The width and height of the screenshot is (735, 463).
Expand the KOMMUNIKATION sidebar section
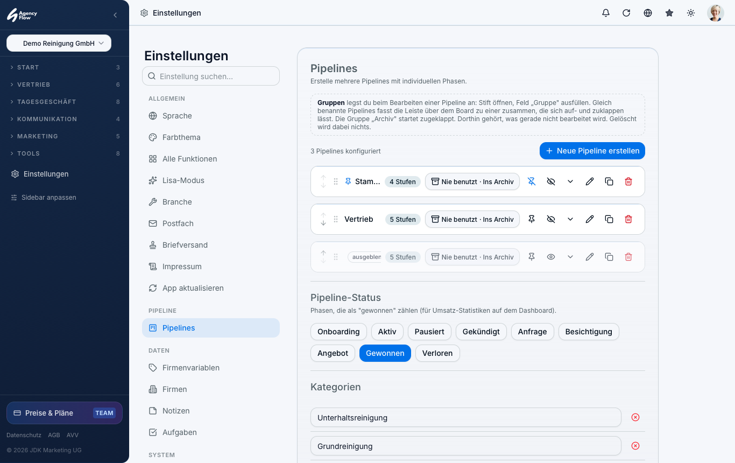click(x=65, y=119)
